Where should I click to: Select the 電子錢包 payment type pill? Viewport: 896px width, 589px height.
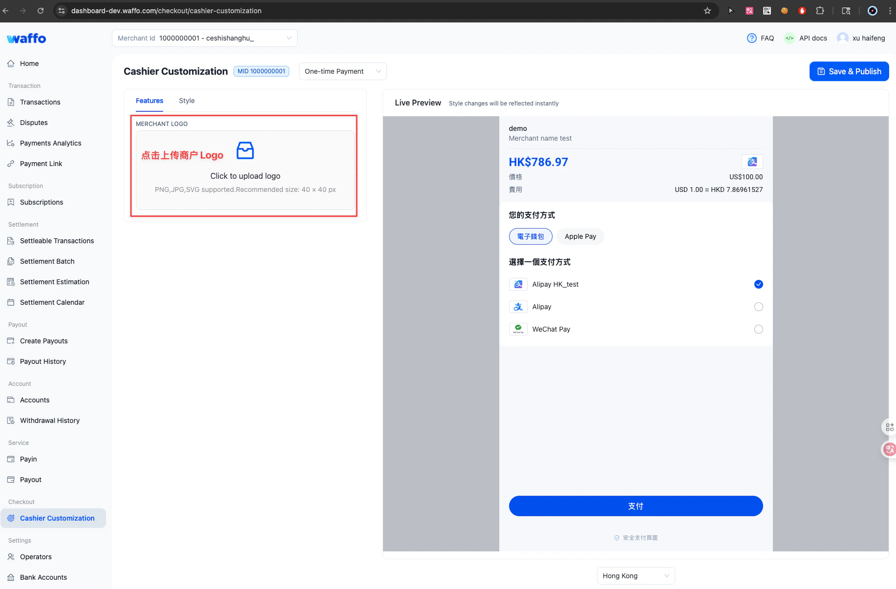(531, 236)
